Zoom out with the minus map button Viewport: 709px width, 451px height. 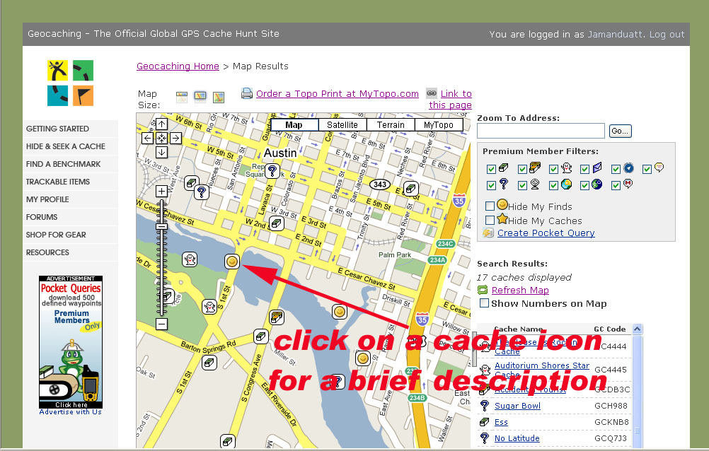click(x=161, y=324)
